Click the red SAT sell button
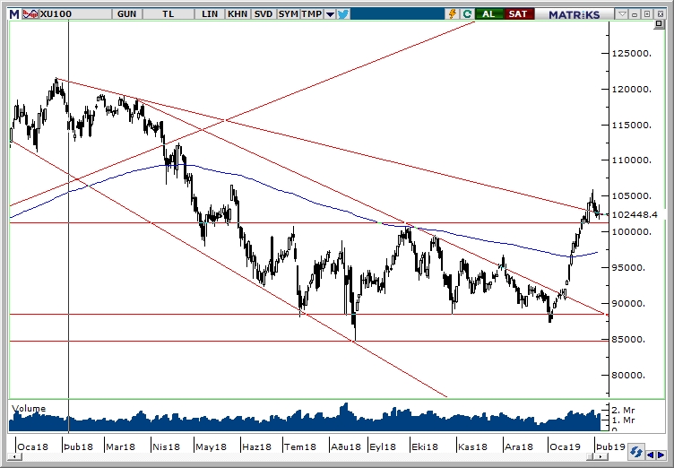 click(x=518, y=14)
